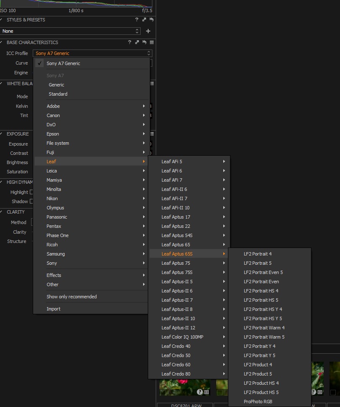The width and height of the screenshot is (340, 407).
Task: Click the plus icon beside the None preset
Action: click(148, 31)
